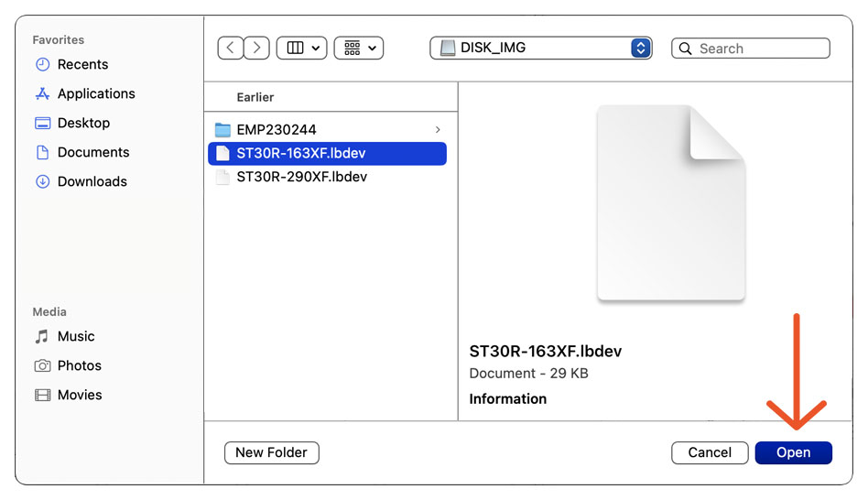The image size is (868, 500).
Task: Click the Search field
Action: click(x=751, y=49)
